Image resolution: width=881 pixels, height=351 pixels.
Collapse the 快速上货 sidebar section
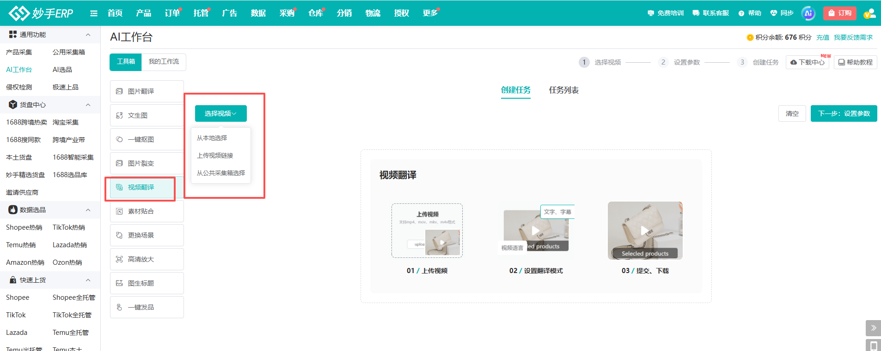click(88, 280)
